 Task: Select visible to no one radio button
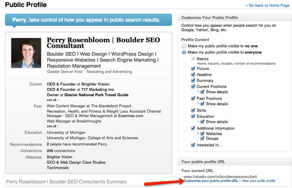[184, 46]
